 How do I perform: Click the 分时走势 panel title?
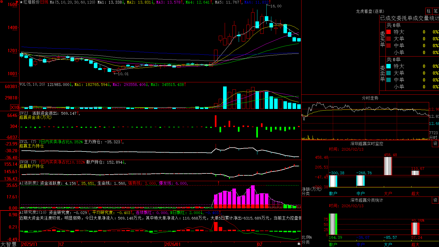(x=370, y=98)
